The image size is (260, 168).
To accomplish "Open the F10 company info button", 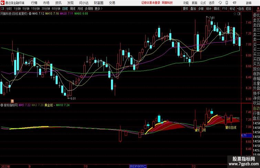I will (x=225, y=9).
